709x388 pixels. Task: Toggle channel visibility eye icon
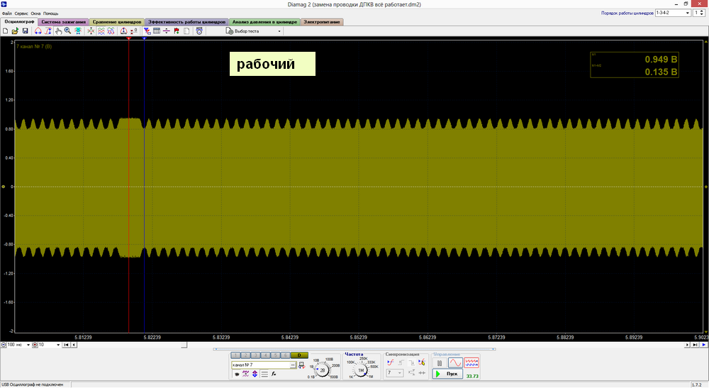(x=237, y=374)
